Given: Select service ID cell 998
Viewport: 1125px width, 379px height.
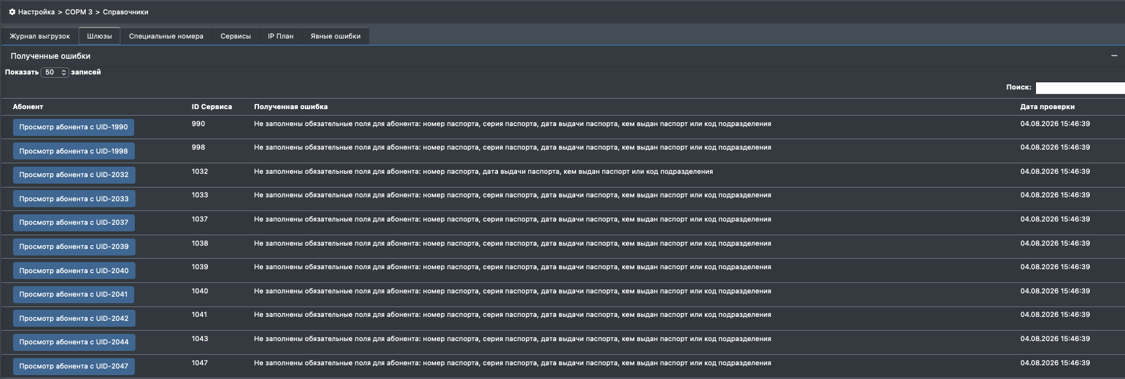Looking at the screenshot, I should tap(198, 147).
